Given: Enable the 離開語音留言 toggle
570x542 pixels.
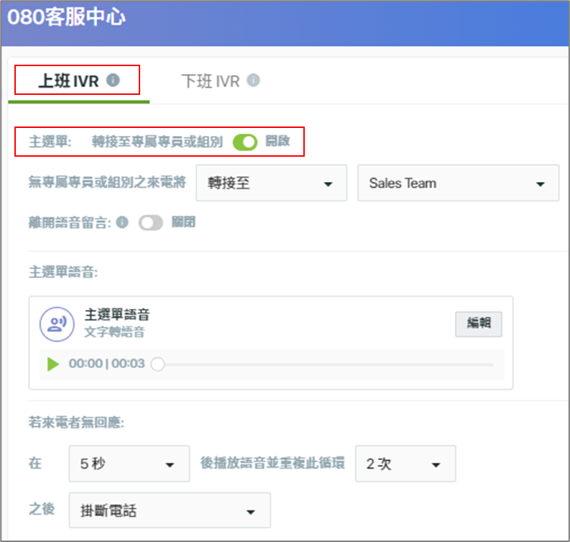Looking at the screenshot, I should click(x=150, y=222).
